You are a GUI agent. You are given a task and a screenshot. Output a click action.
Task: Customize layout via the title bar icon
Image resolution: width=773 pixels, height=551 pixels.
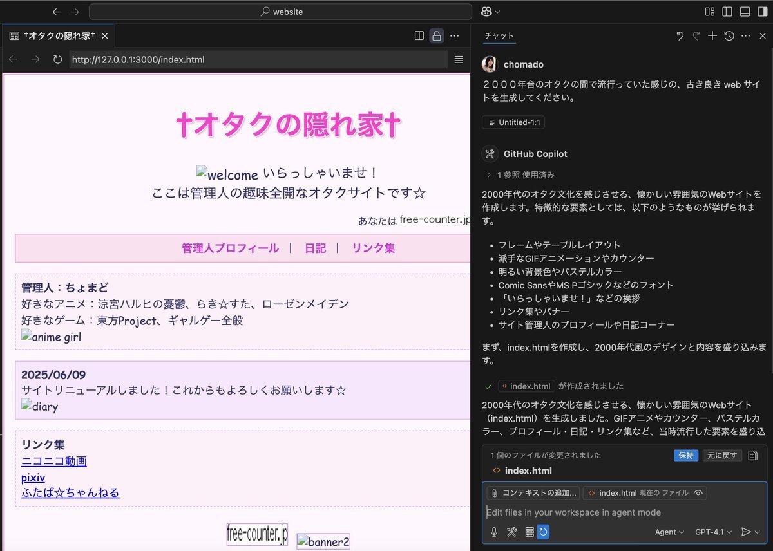coord(710,12)
